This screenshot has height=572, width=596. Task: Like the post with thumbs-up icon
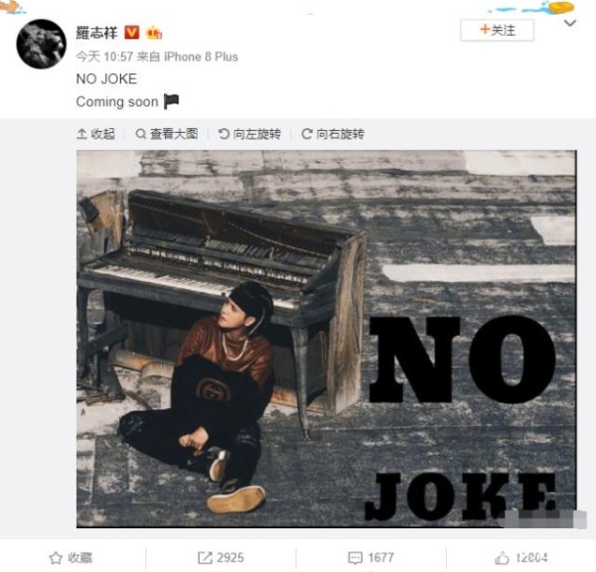(502, 557)
